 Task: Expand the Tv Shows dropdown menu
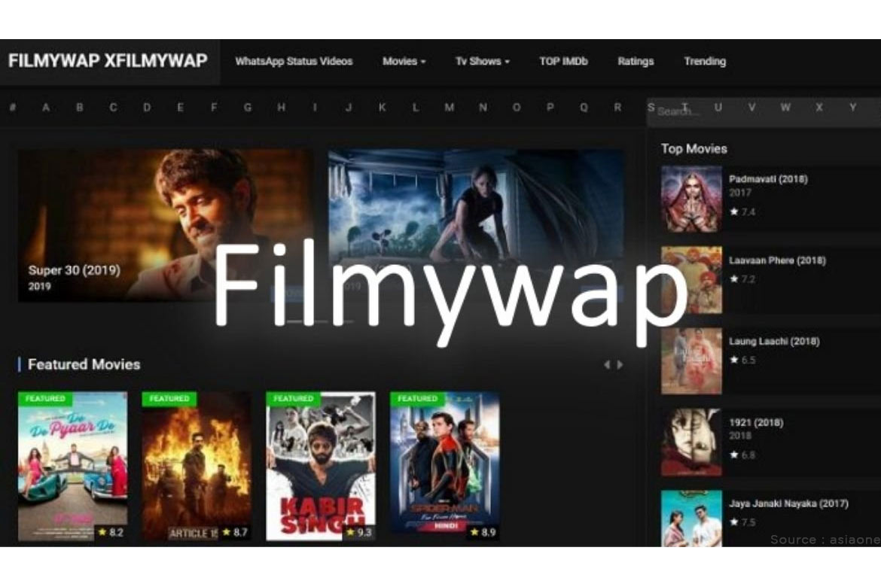(482, 61)
